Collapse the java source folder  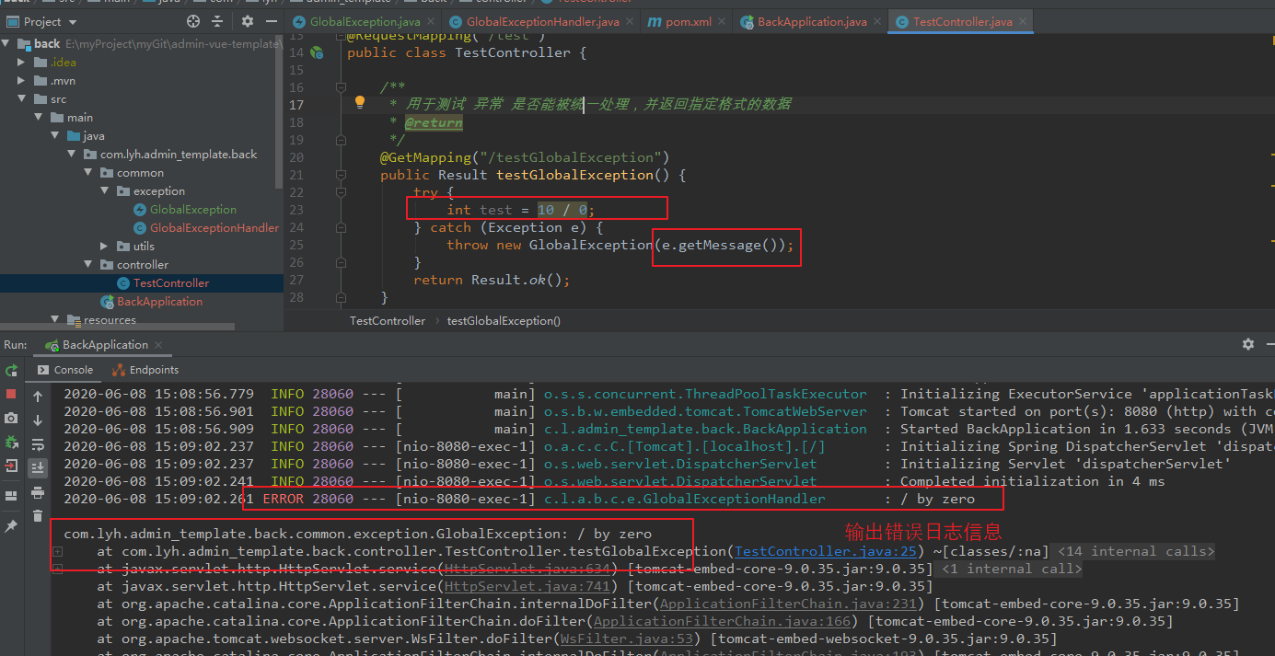56,135
